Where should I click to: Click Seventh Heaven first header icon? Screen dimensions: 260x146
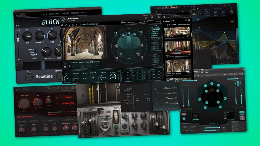click(17, 89)
